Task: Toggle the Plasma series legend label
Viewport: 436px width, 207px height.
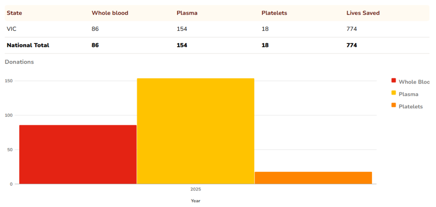Action: tap(408, 94)
